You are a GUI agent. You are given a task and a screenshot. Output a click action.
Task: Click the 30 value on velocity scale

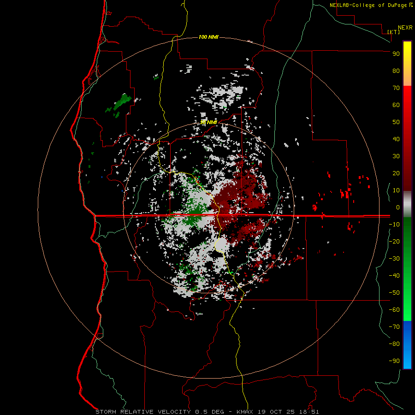click(396, 156)
